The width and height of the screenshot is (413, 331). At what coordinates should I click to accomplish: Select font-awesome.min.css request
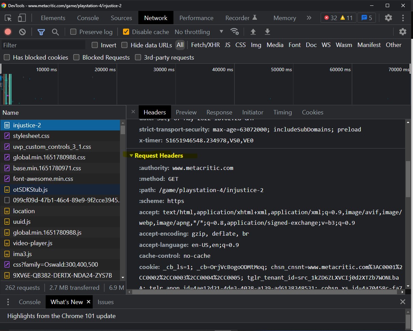[60, 179]
